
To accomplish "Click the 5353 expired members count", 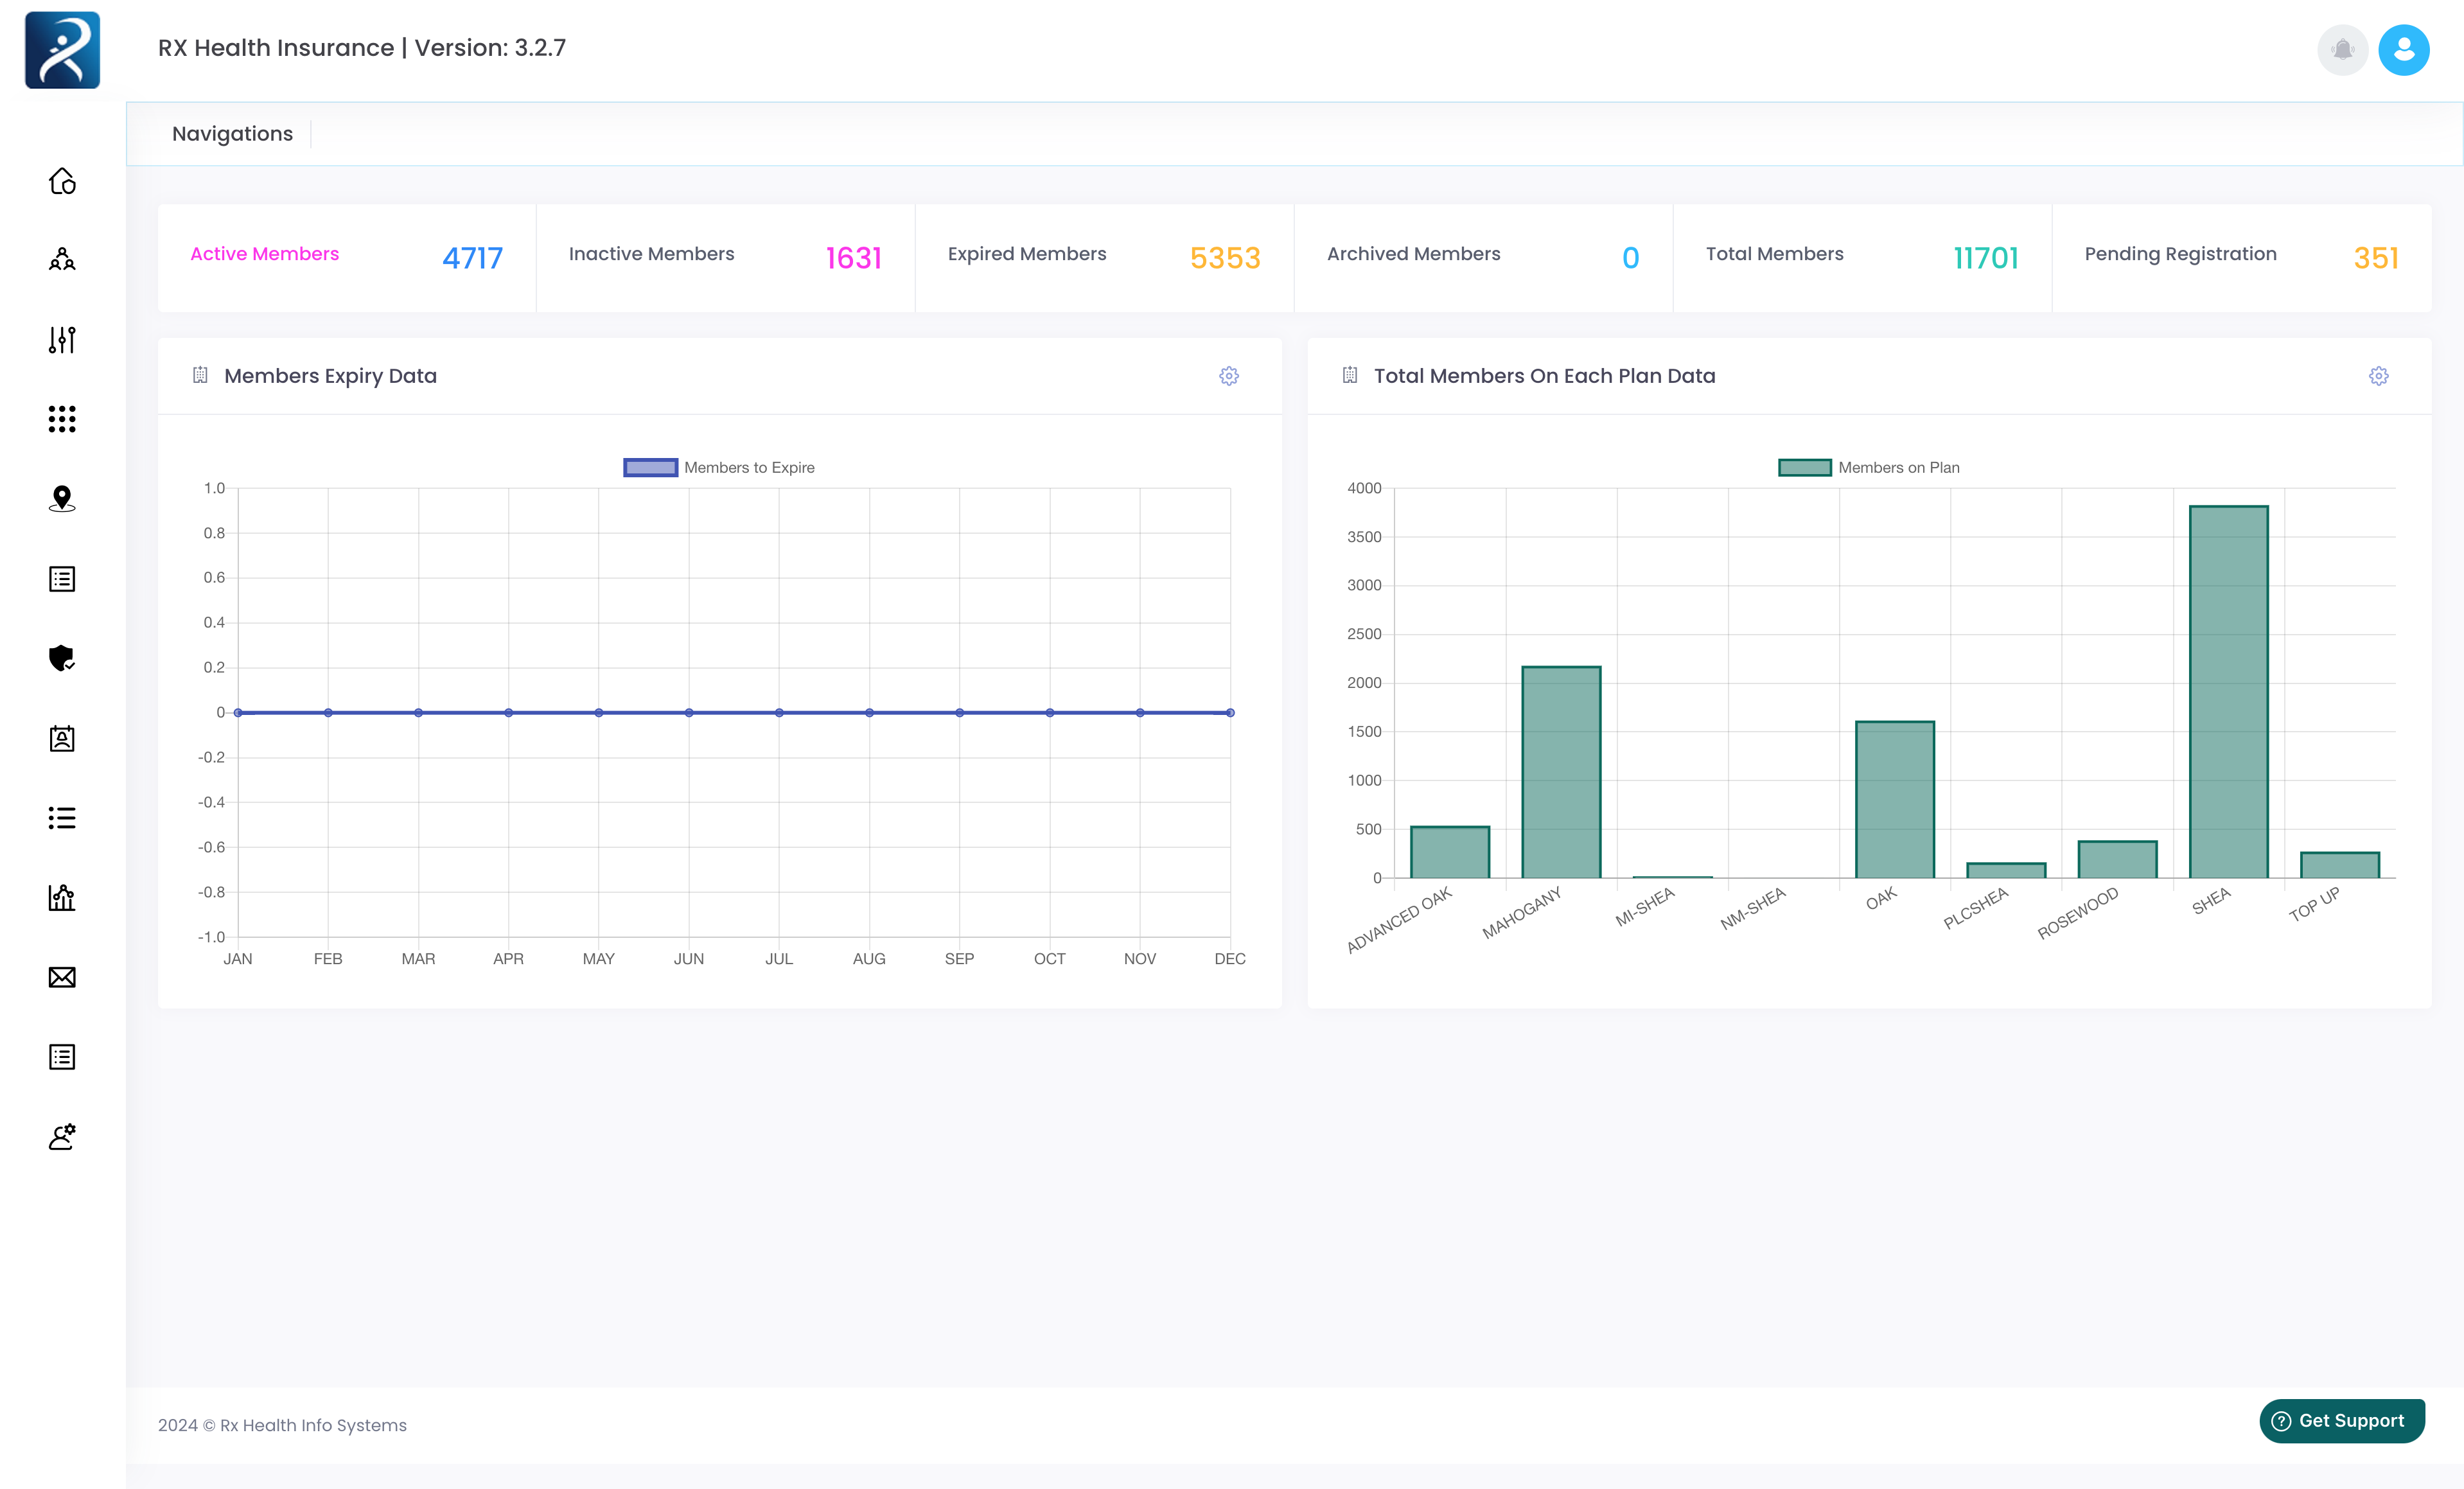I will coord(1225,258).
